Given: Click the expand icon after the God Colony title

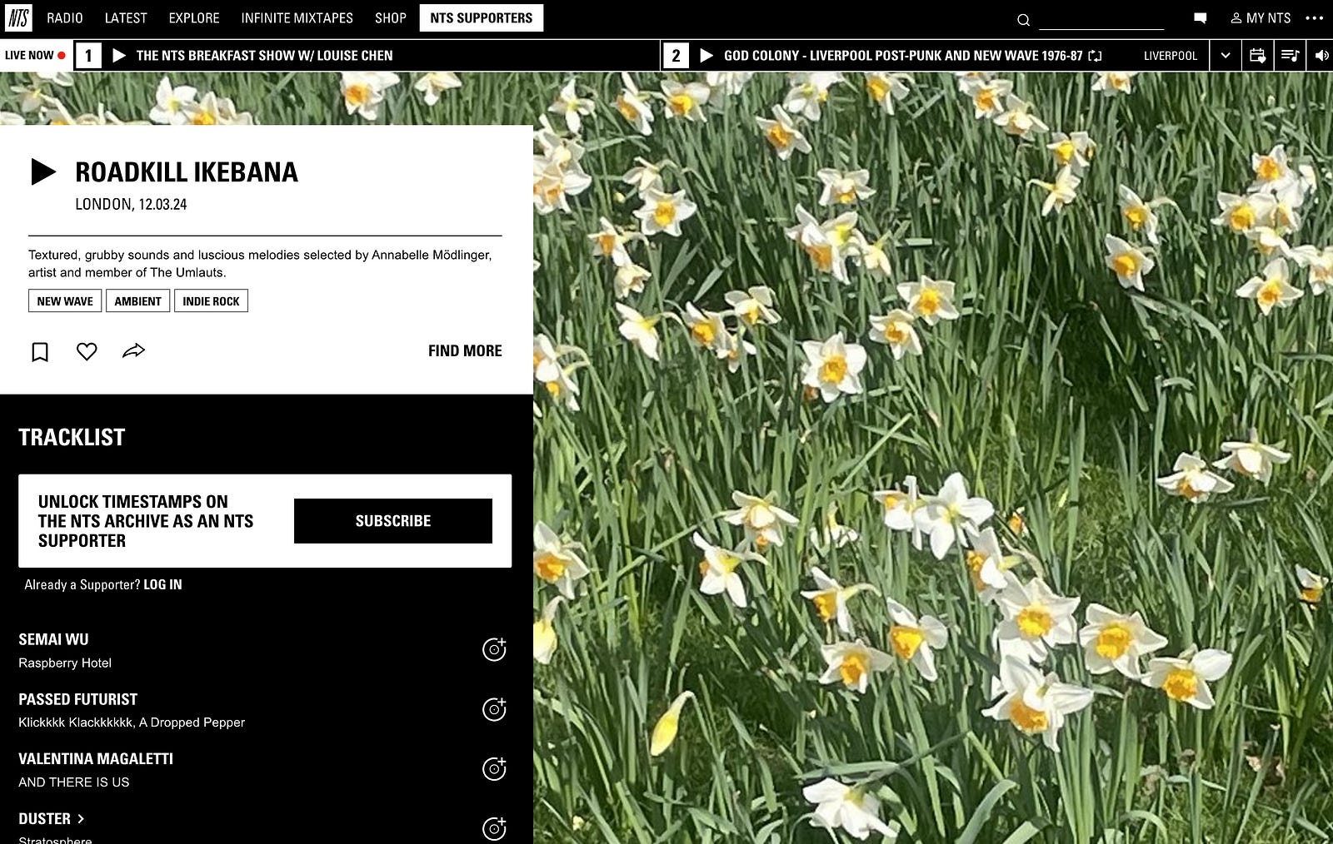Looking at the screenshot, I should [x=1095, y=56].
